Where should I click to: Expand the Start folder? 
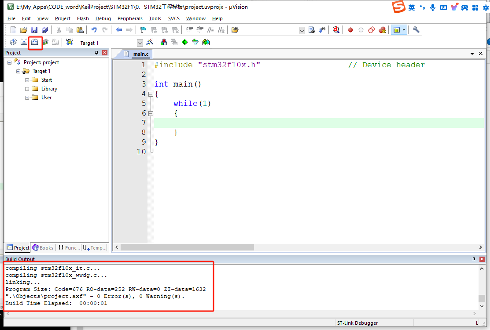[27, 80]
